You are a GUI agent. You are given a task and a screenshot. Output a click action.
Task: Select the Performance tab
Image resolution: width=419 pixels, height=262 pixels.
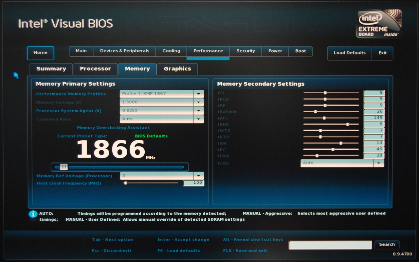click(x=208, y=51)
